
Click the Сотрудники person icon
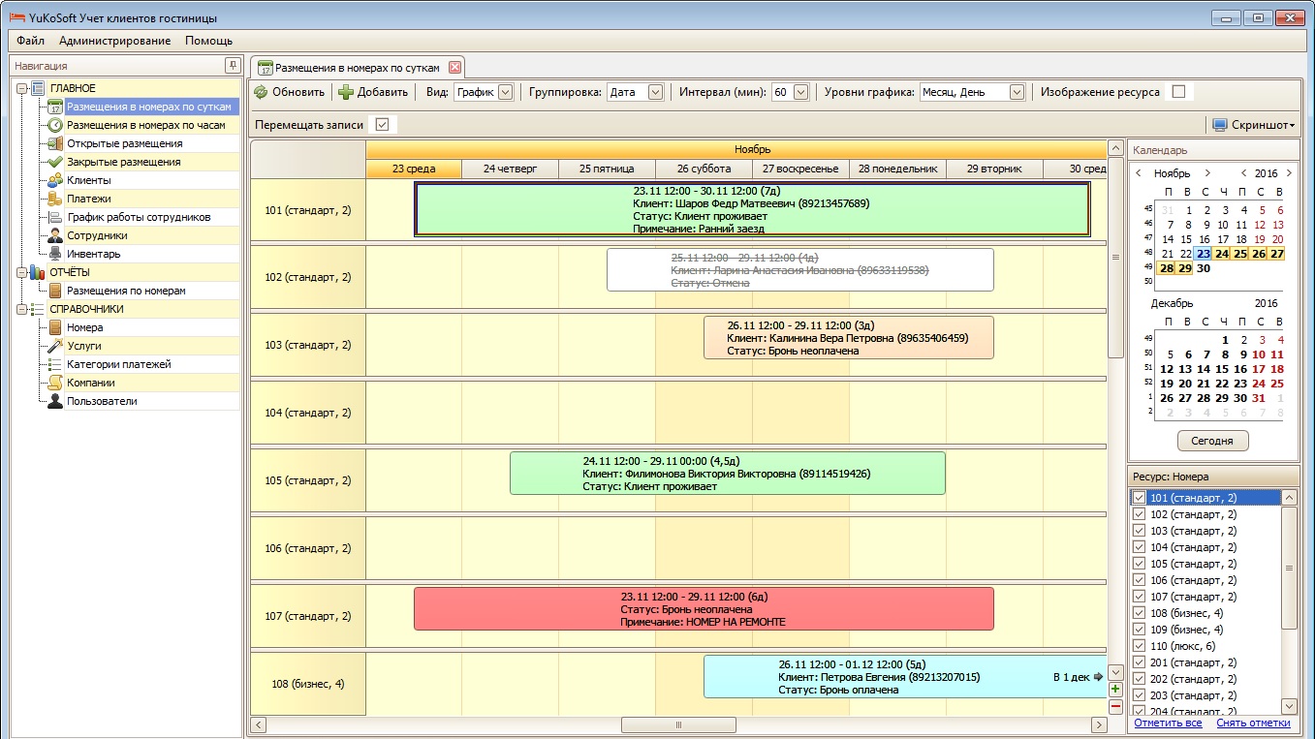56,235
